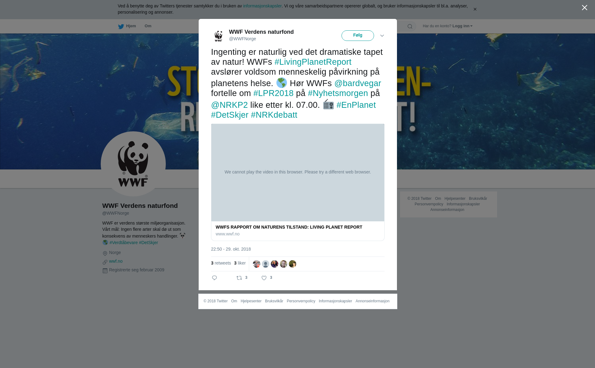Open the wwf.no profile website link
The height and width of the screenshot is (368, 595).
[x=116, y=261]
